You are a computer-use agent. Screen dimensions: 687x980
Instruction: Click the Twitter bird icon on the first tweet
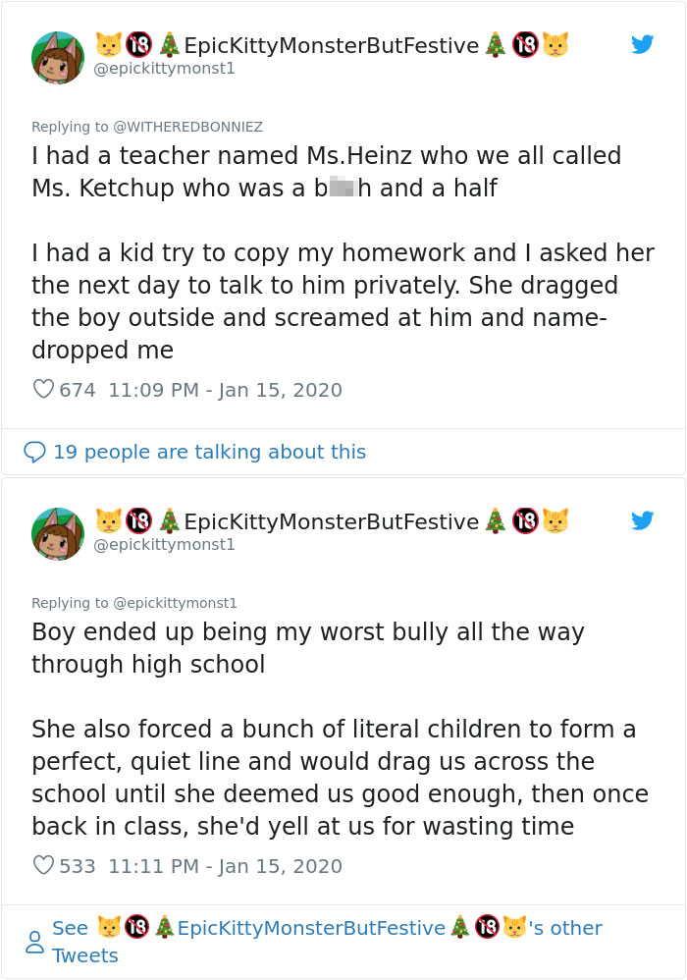(x=643, y=44)
